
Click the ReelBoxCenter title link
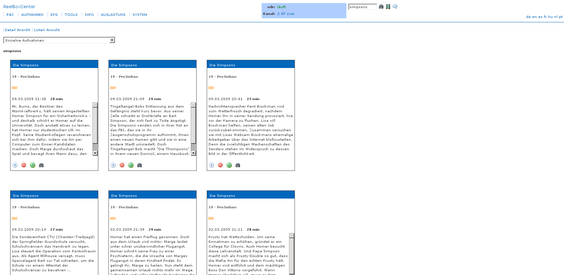[x=19, y=6]
